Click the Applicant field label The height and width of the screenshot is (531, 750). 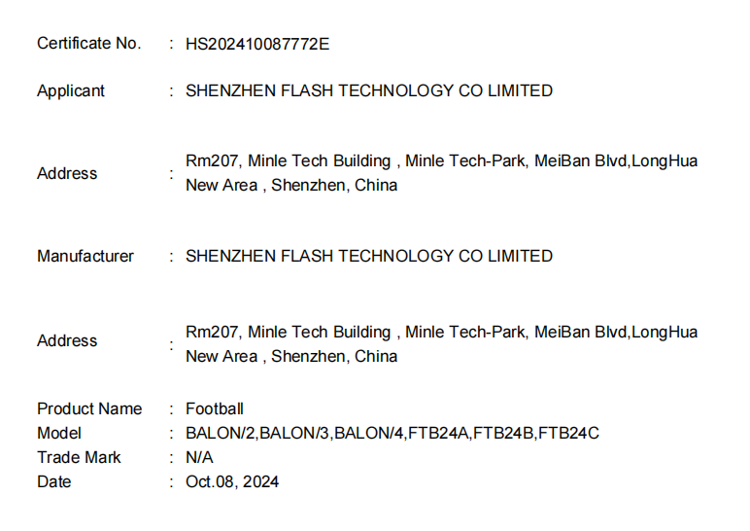point(71,90)
